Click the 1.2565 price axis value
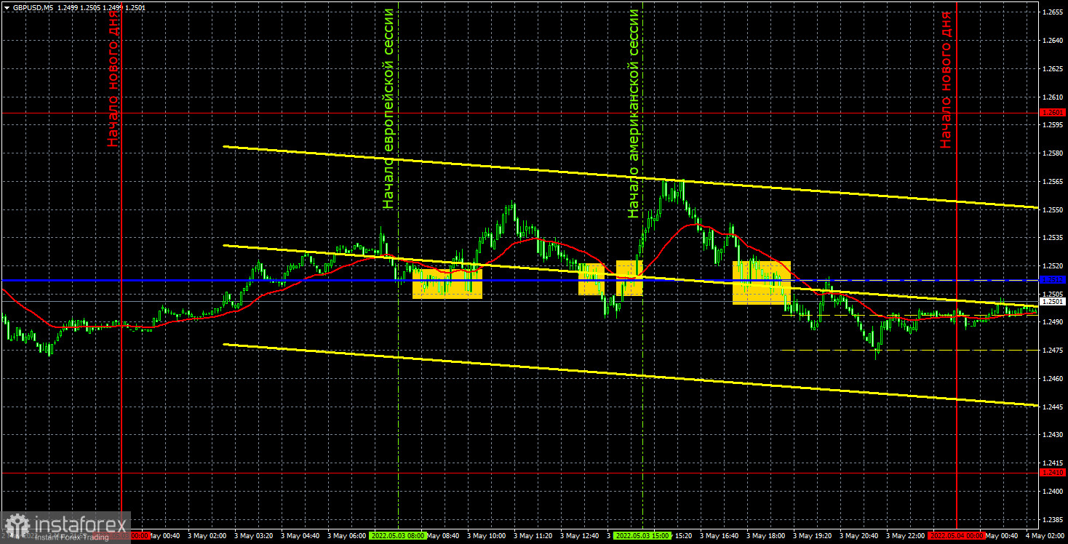1068x544 pixels. coord(1054,182)
